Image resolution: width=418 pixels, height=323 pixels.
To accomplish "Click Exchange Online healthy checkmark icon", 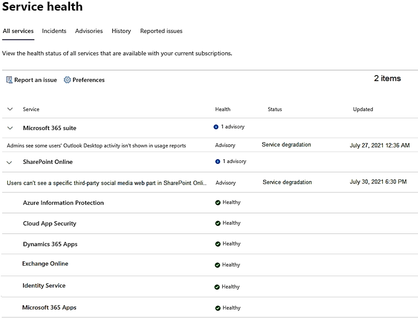I will 217,265.
